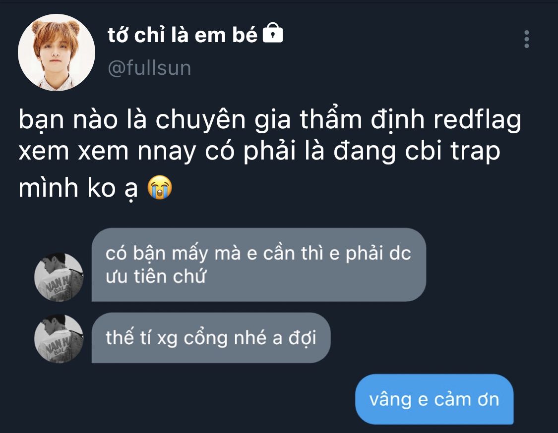This screenshot has width=558, height=433.
Task: Select message line 'có bận mấy mà e cần'
Action: tap(258, 254)
